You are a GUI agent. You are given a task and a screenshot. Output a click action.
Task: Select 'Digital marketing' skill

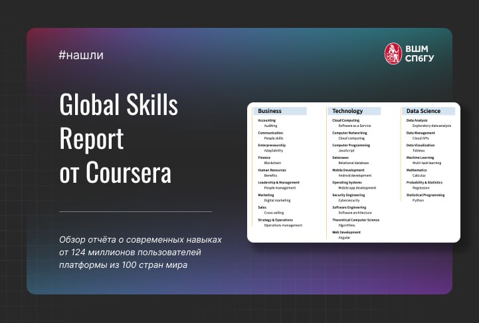[x=277, y=201]
